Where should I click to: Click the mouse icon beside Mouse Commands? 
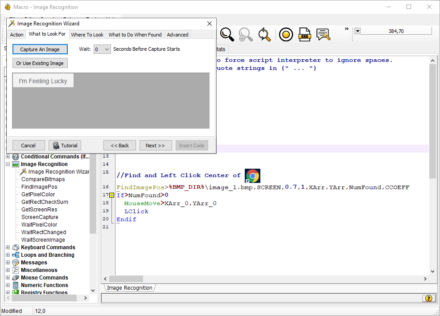[x=15, y=277]
